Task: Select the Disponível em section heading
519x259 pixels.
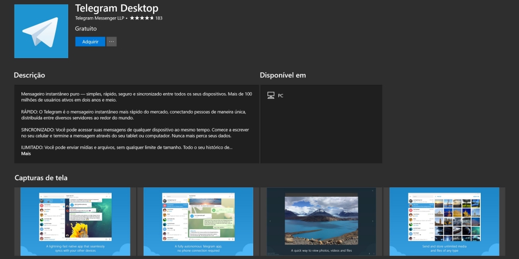Action: (x=283, y=75)
